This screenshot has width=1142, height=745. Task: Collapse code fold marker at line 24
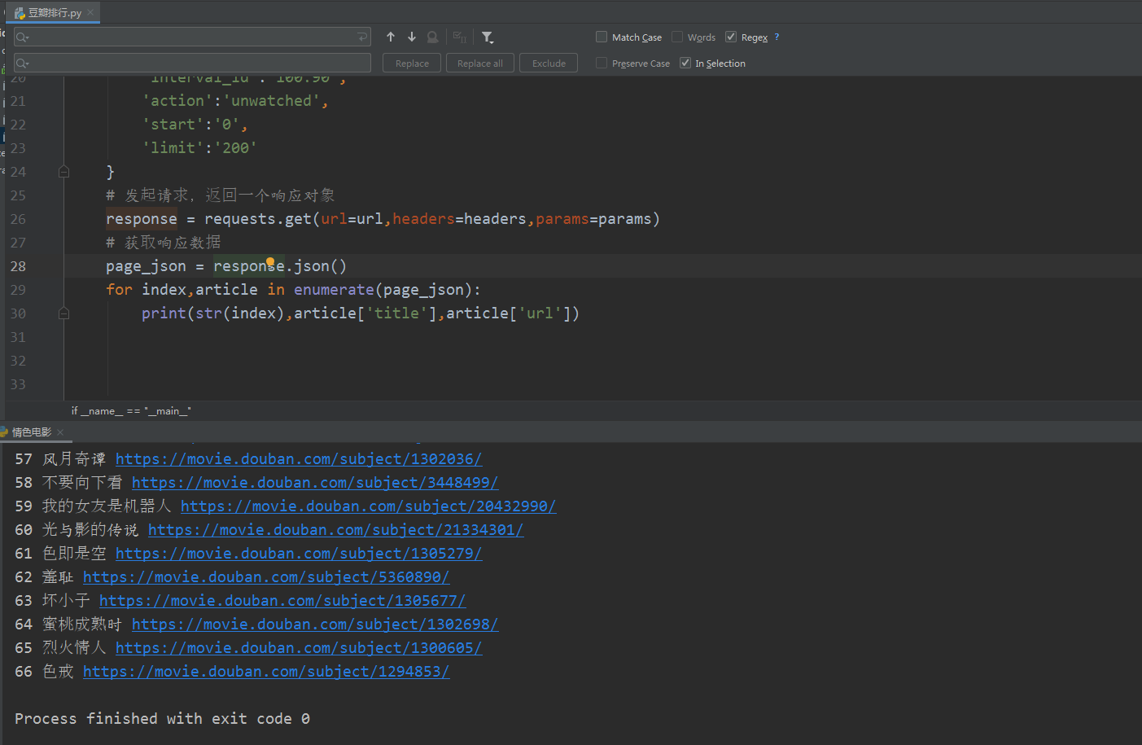click(63, 172)
